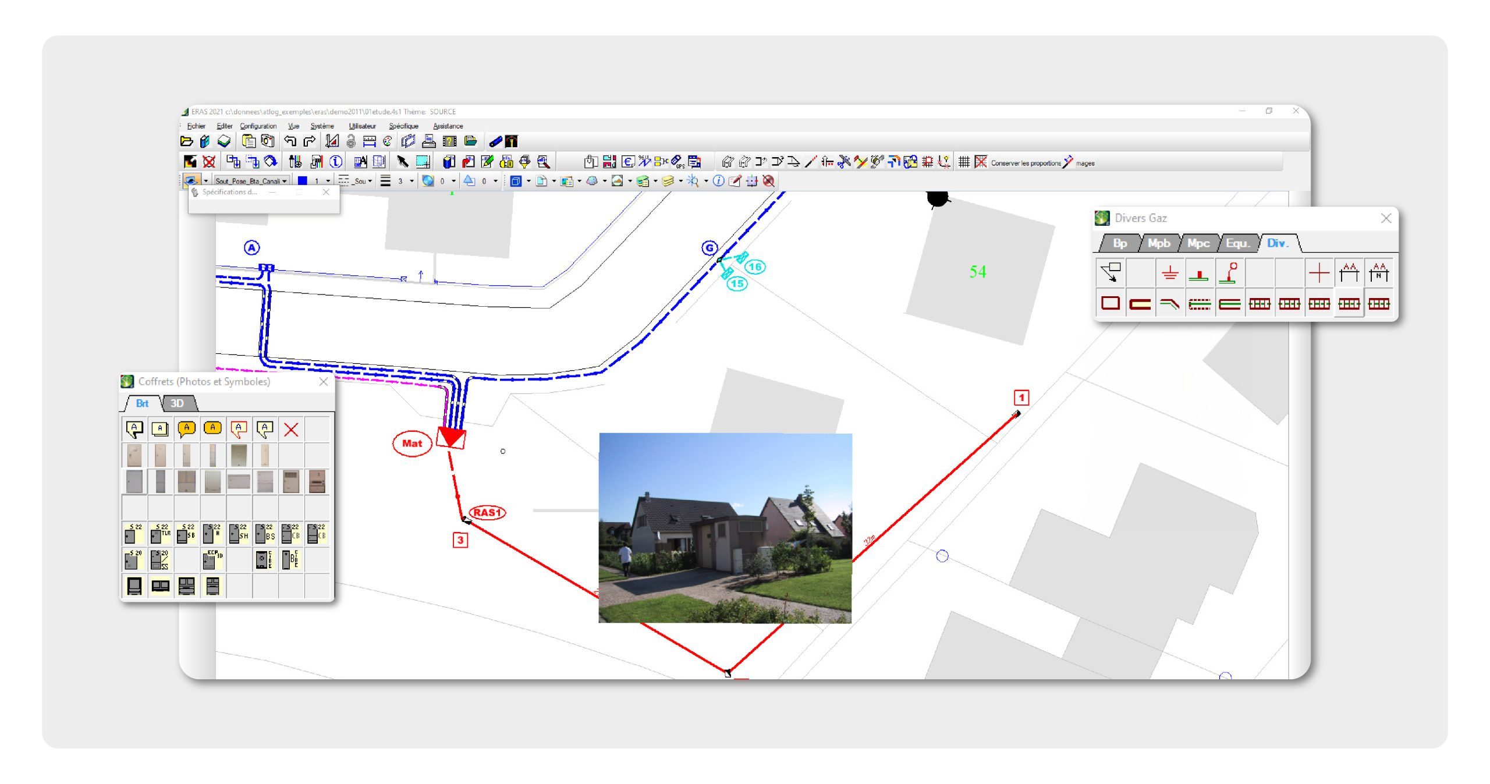
Task: Pick the red cross symbol in Divers Gaz
Action: pyautogui.click(x=1319, y=272)
